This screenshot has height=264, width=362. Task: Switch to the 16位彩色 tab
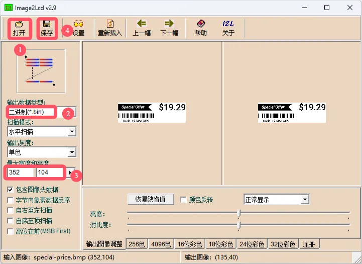[x=190, y=244]
